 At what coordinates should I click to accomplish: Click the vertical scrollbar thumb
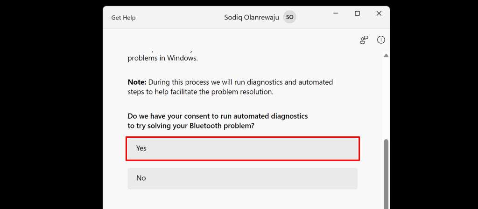pos(386,172)
